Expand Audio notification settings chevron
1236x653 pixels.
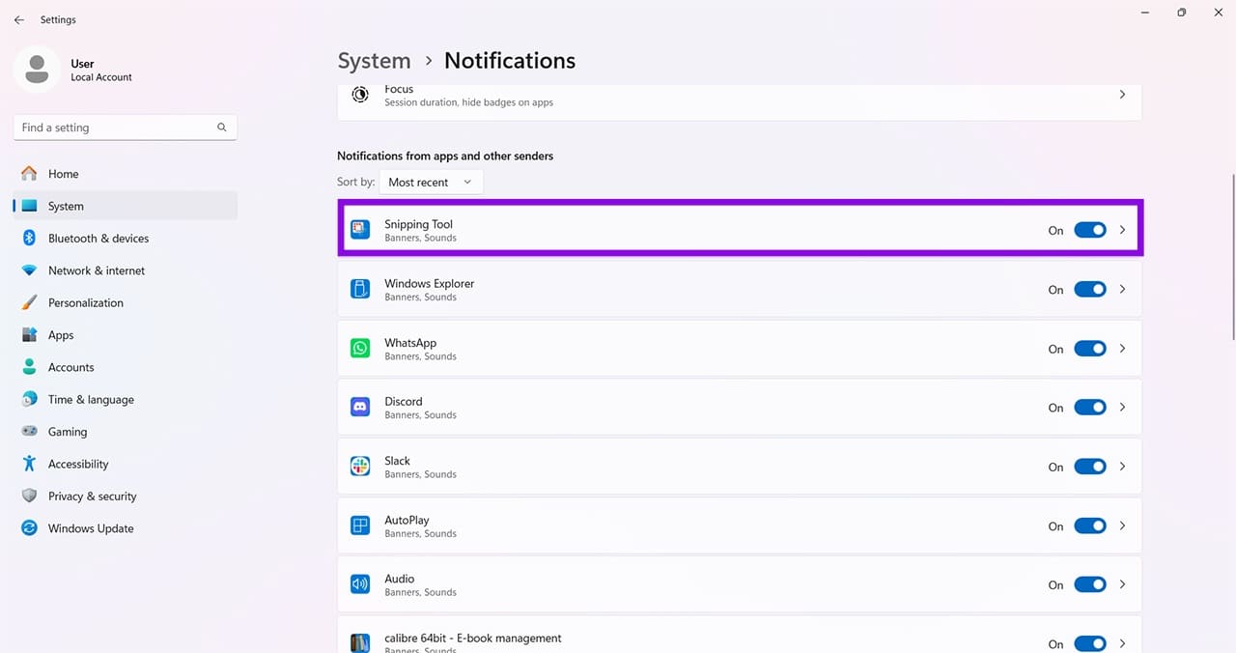pyautogui.click(x=1122, y=584)
